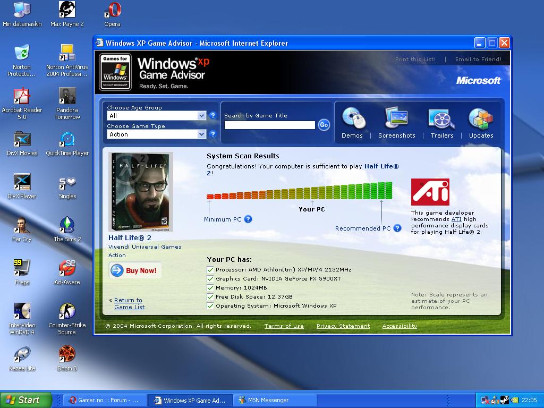Screen dimensions: 544x408
Task: Click Recommended PC help icon
Action: tap(397, 228)
